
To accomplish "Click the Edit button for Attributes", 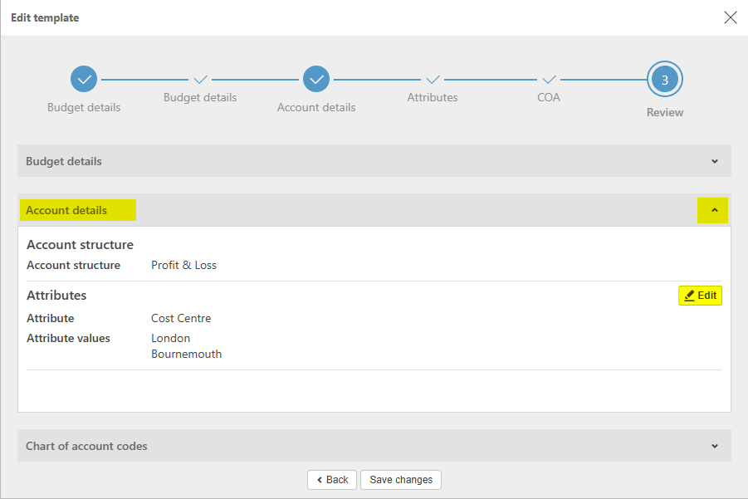I will coord(700,296).
